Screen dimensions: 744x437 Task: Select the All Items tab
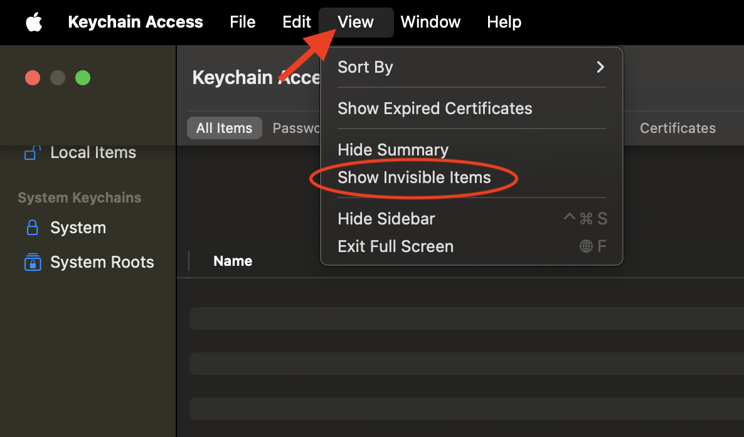coord(224,128)
